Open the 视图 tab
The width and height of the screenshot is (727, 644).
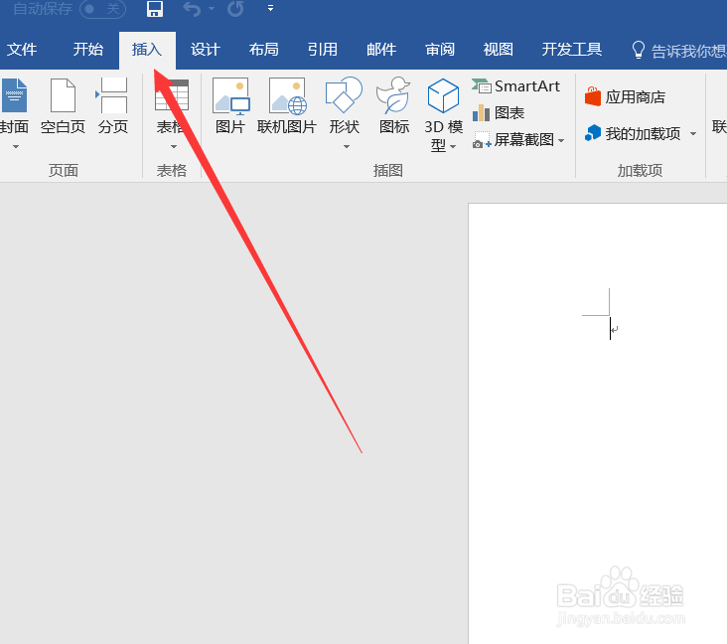pyautogui.click(x=498, y=49)
